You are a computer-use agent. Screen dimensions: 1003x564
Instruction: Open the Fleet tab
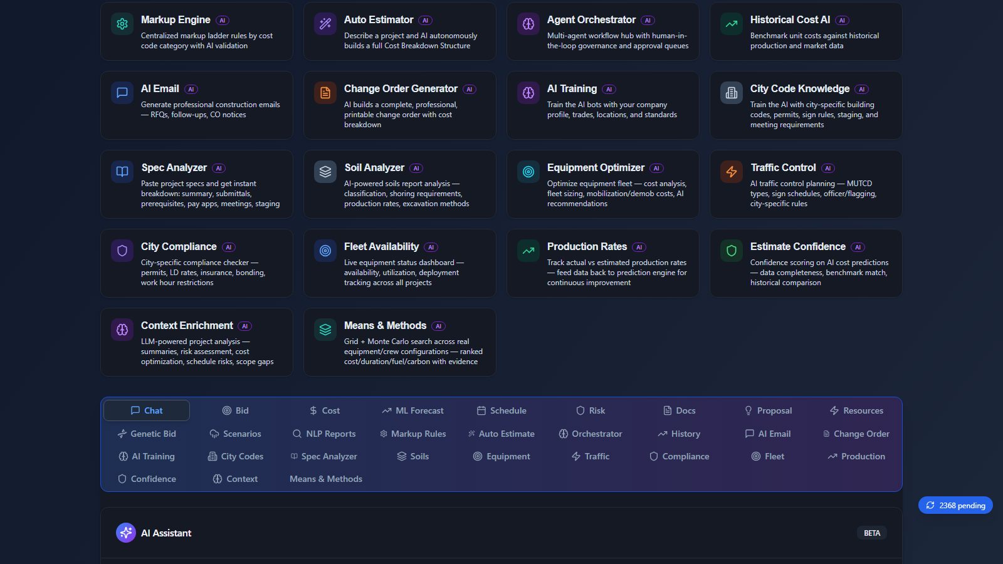769,456
